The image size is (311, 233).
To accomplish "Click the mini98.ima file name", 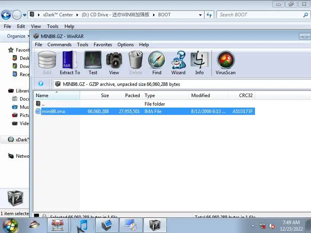I will pos(53,111).
